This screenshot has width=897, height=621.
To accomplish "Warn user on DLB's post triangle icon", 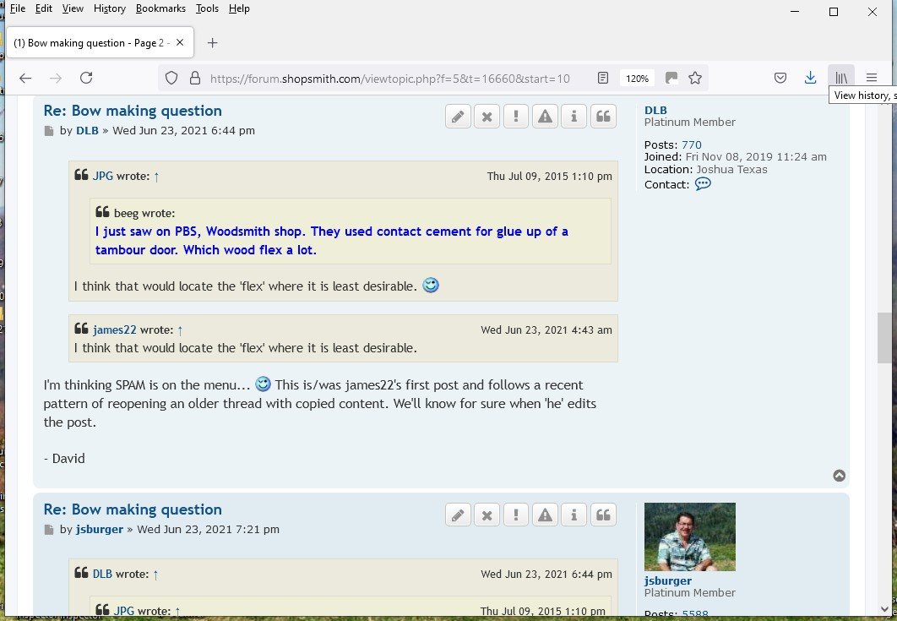I will [545, 117].
